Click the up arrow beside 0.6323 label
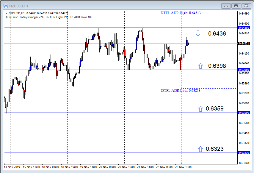The height and width of the screenshot is (173, 254). click(x=200, y=149)
